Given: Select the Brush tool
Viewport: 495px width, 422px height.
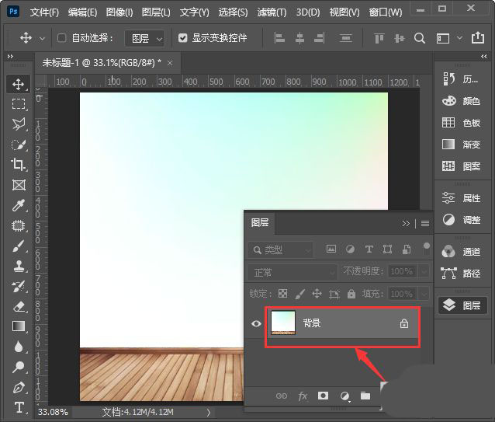Looking at the screenshot, I should [x=19, y=246].
